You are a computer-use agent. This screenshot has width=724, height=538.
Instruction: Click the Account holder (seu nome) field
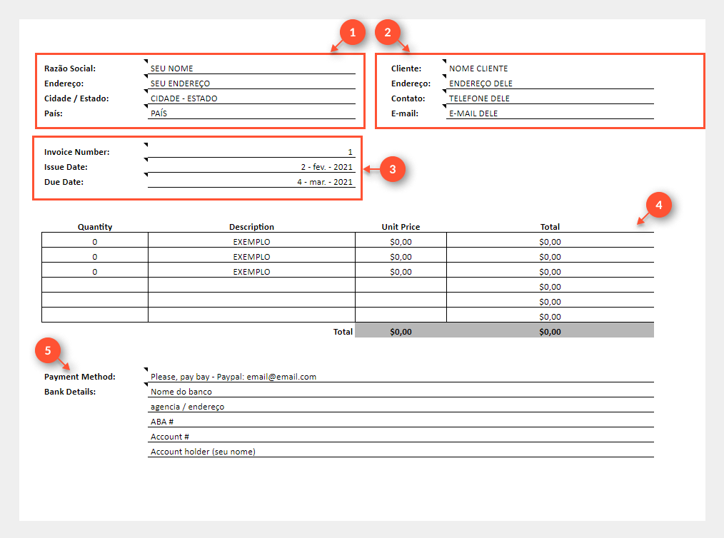coord(400,452)
